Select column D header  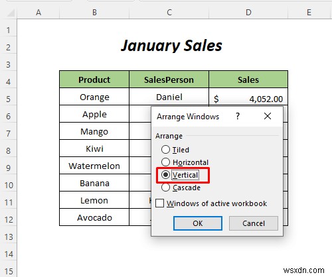[248, 13]
